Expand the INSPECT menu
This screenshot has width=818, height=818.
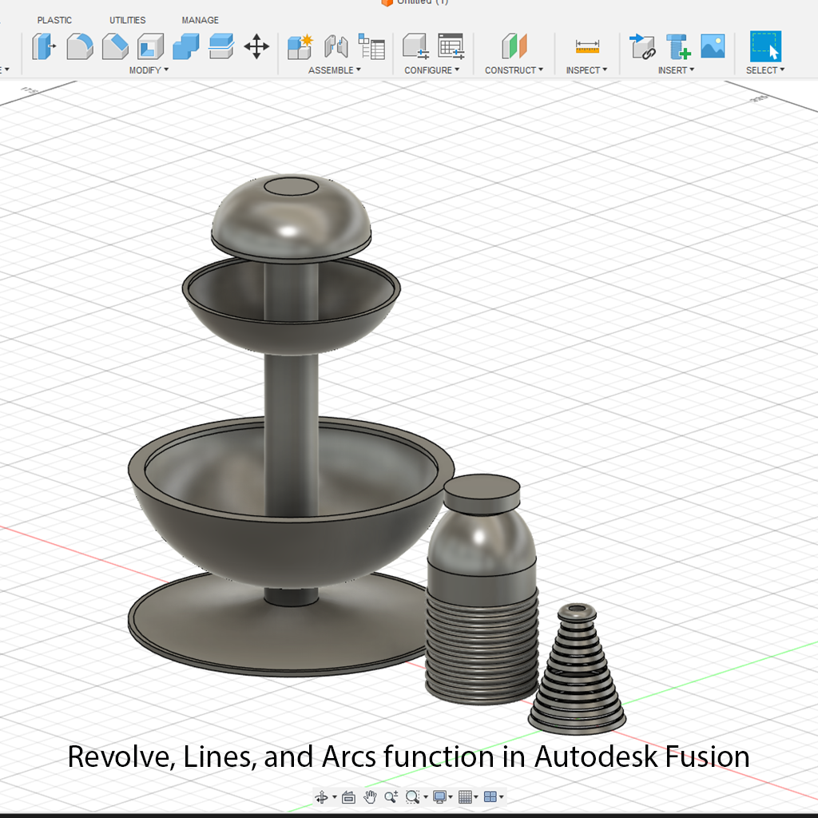coord(586,70)
